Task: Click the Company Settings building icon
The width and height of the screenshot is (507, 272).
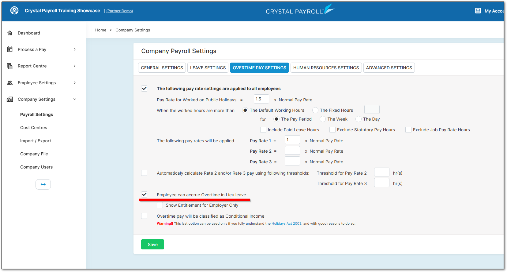Action: 10,99
